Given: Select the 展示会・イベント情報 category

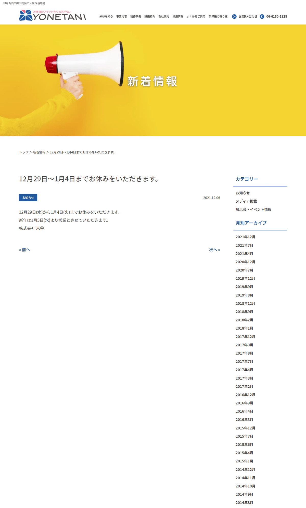Looking at the screenshot, I should [x=253, y=210].
